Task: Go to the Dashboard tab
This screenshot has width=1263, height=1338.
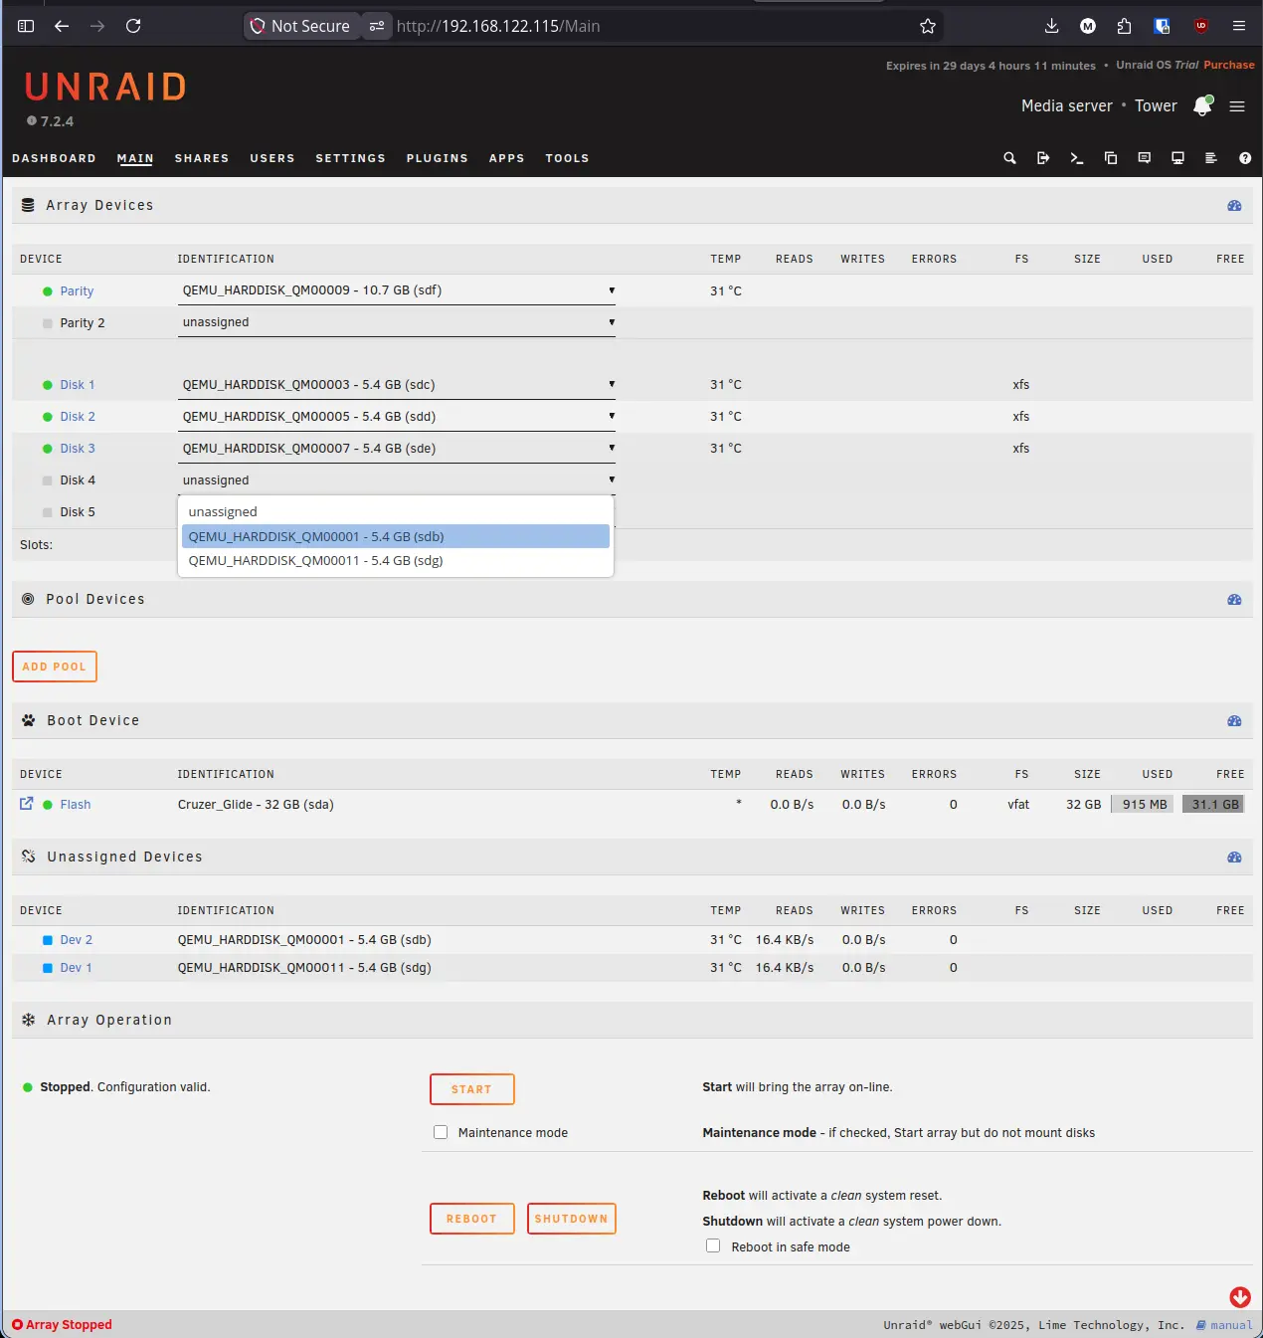Action: click(x=54, y=158)
